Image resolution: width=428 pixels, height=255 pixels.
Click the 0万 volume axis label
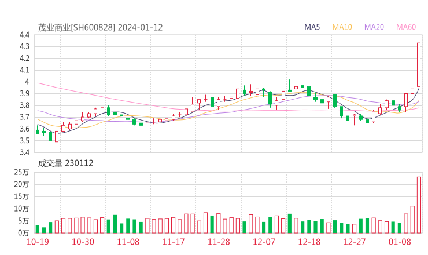pyautogui.click(x=24, y=233)
